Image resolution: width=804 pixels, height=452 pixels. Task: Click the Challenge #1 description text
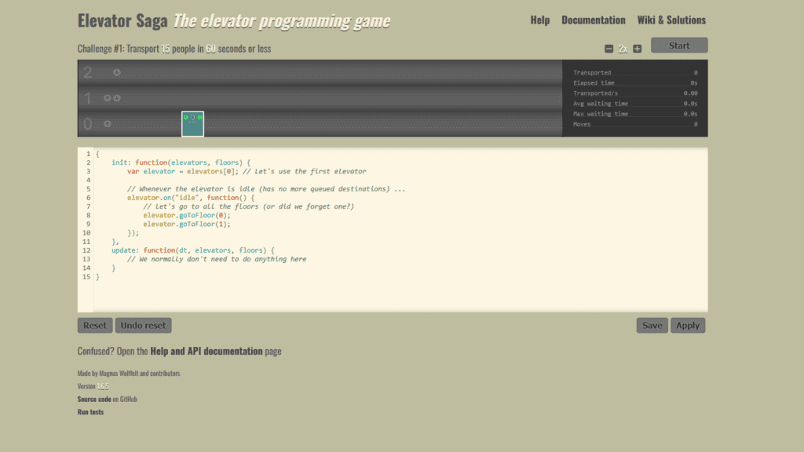[x=174, y=49]
